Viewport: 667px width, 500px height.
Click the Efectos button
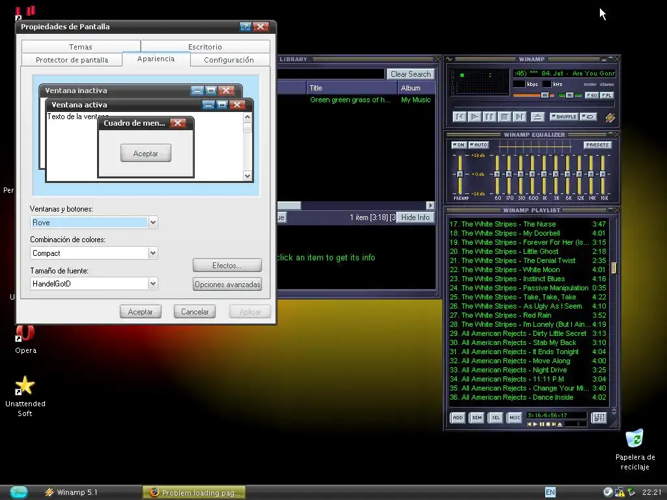point(227,266)
